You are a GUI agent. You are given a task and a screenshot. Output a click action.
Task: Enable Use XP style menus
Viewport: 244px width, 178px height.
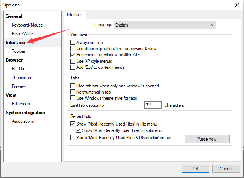pyautogui.click(x=73, y=61)
